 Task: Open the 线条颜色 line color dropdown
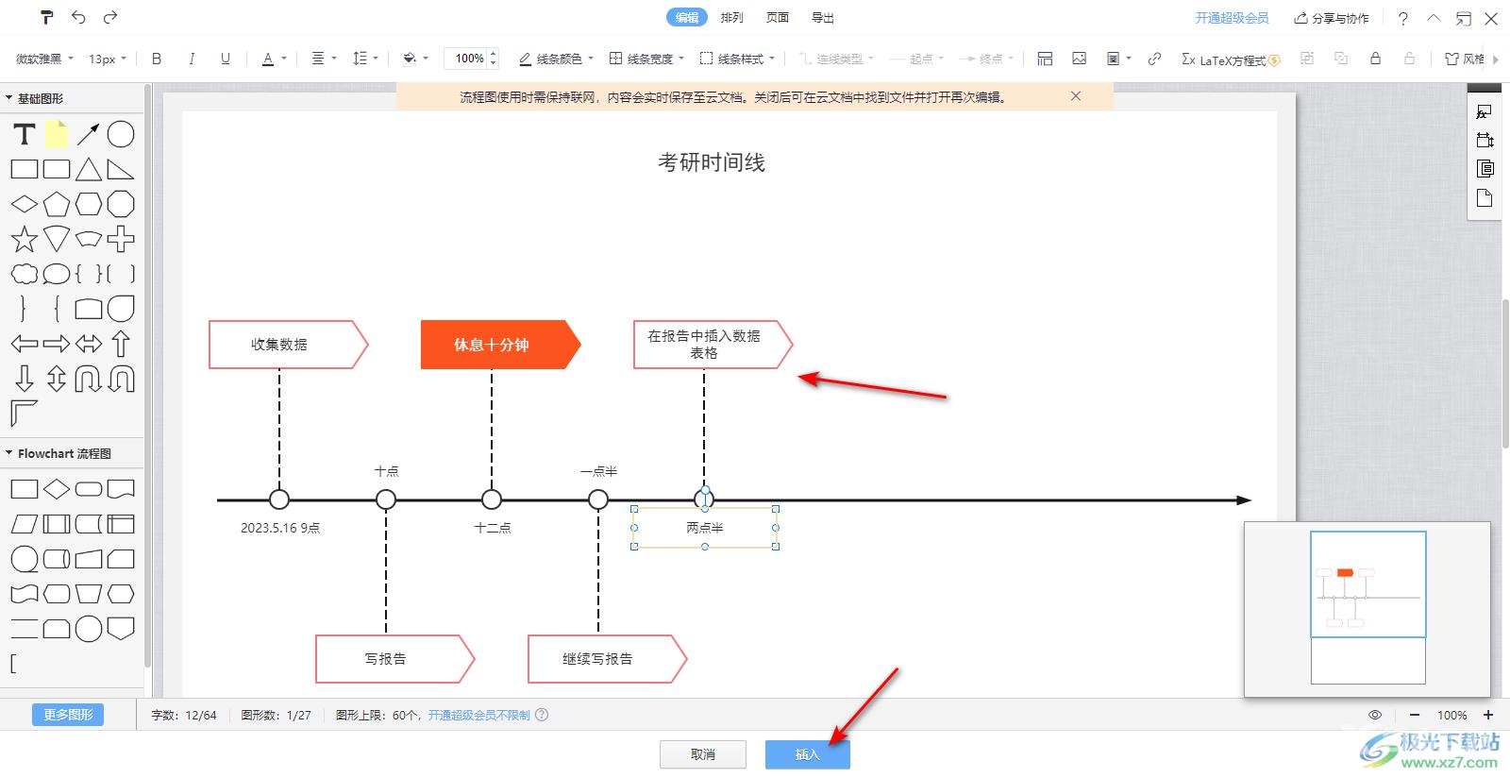557,59
